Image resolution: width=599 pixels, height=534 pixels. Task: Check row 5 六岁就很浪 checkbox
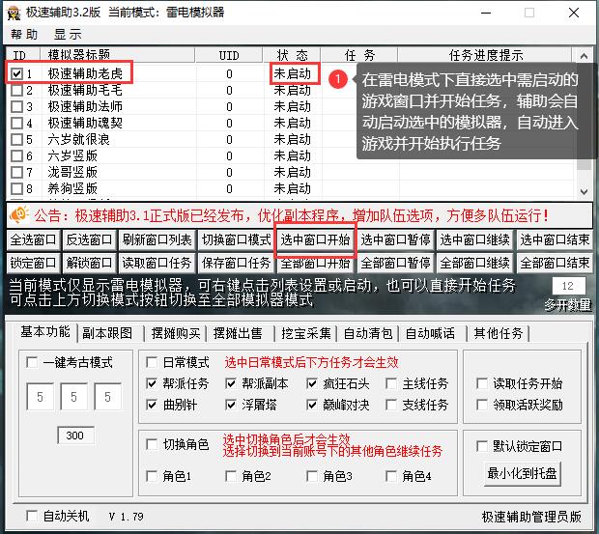tap(16, 139)
